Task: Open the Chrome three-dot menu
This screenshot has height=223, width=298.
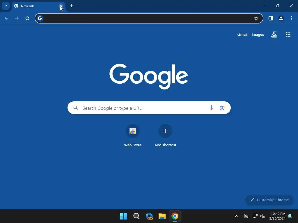Action: 292,18
